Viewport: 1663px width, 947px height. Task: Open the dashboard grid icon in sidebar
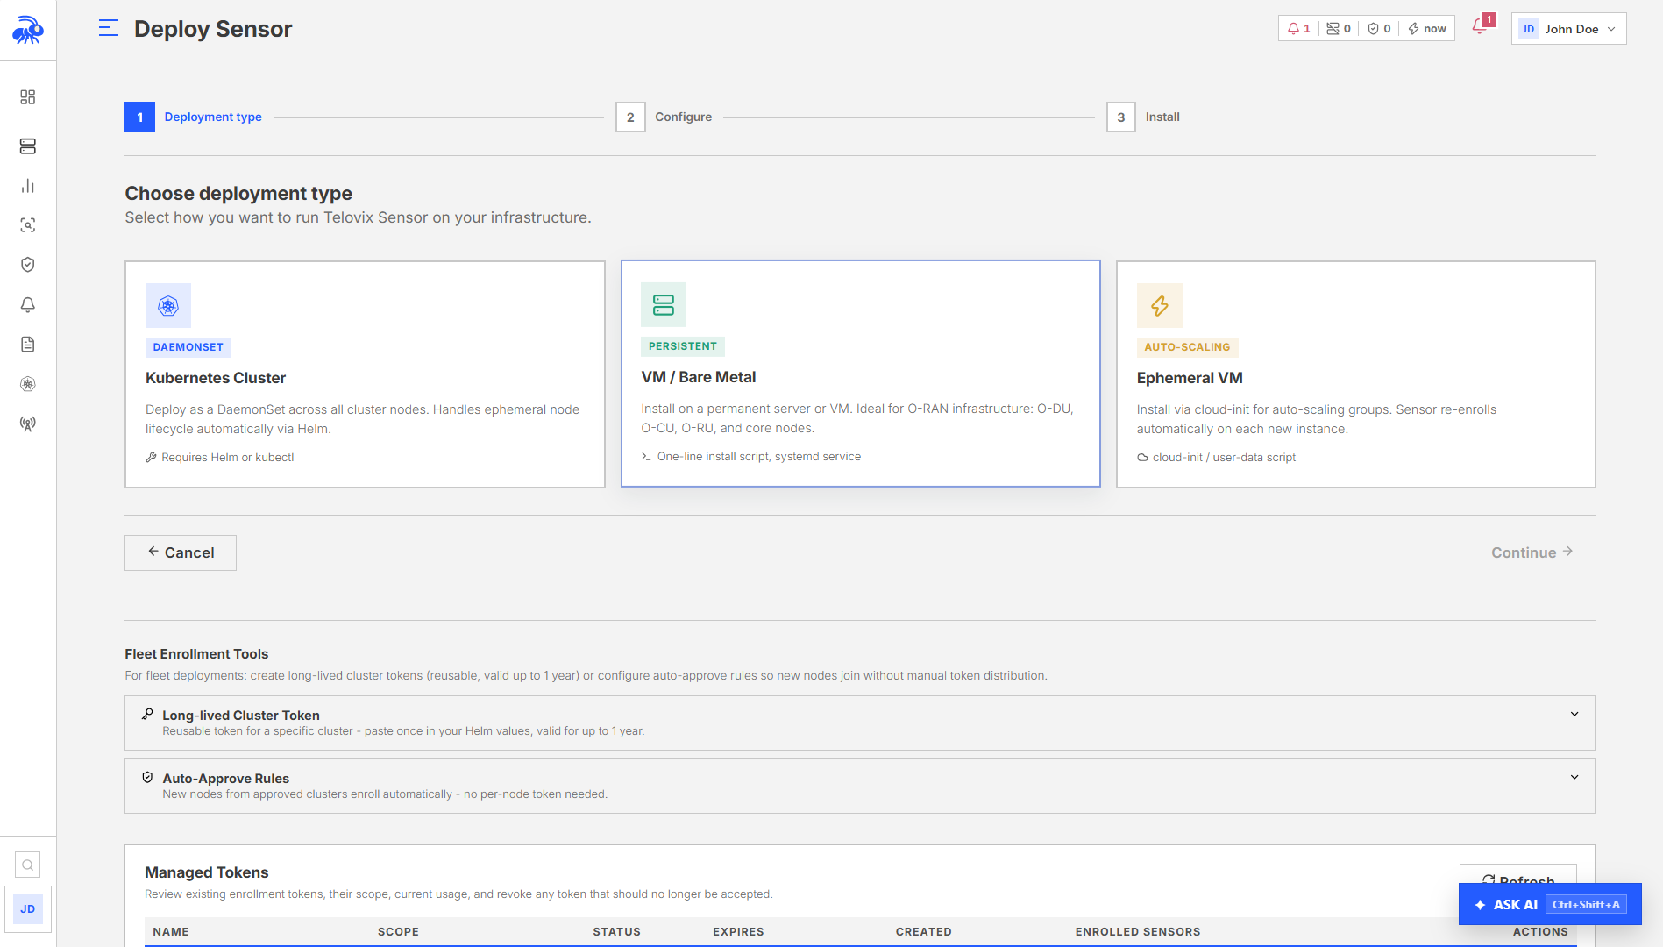point(28,96)
